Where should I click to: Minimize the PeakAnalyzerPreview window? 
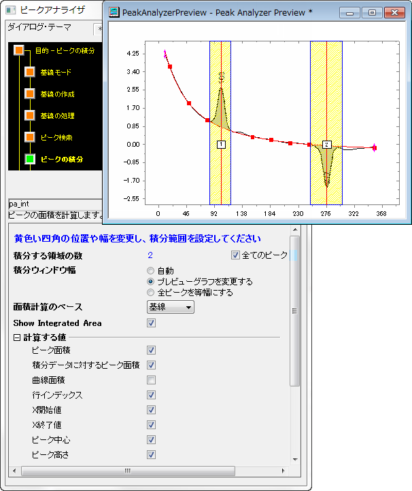349,12
